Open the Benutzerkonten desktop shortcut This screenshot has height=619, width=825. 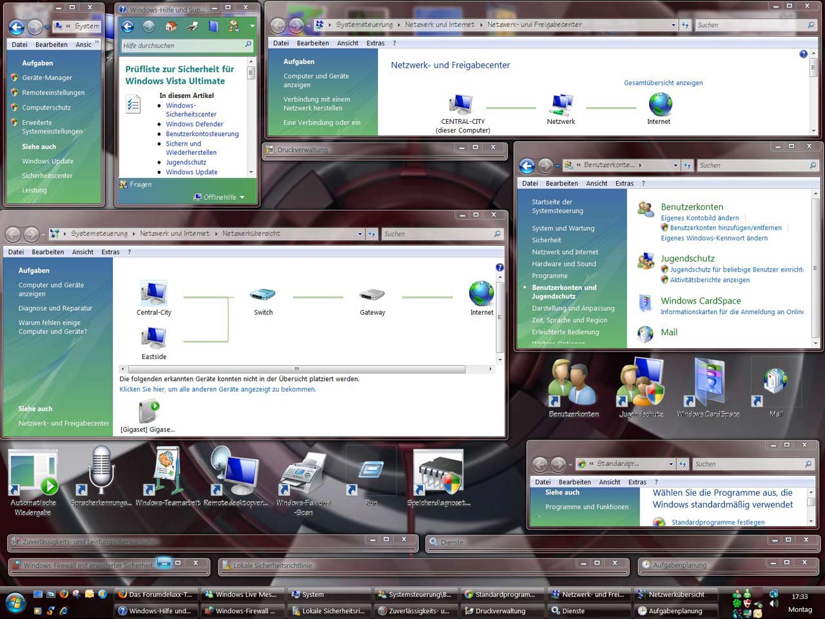tap(574, 387)
